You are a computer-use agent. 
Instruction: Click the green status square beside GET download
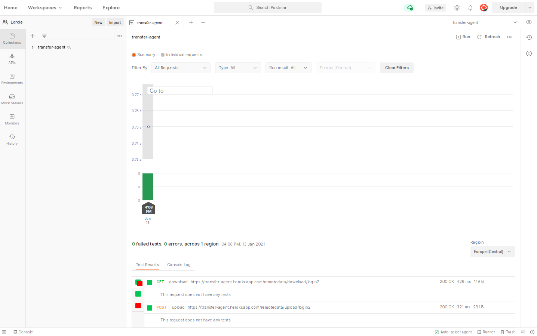[x=150, y=283]
